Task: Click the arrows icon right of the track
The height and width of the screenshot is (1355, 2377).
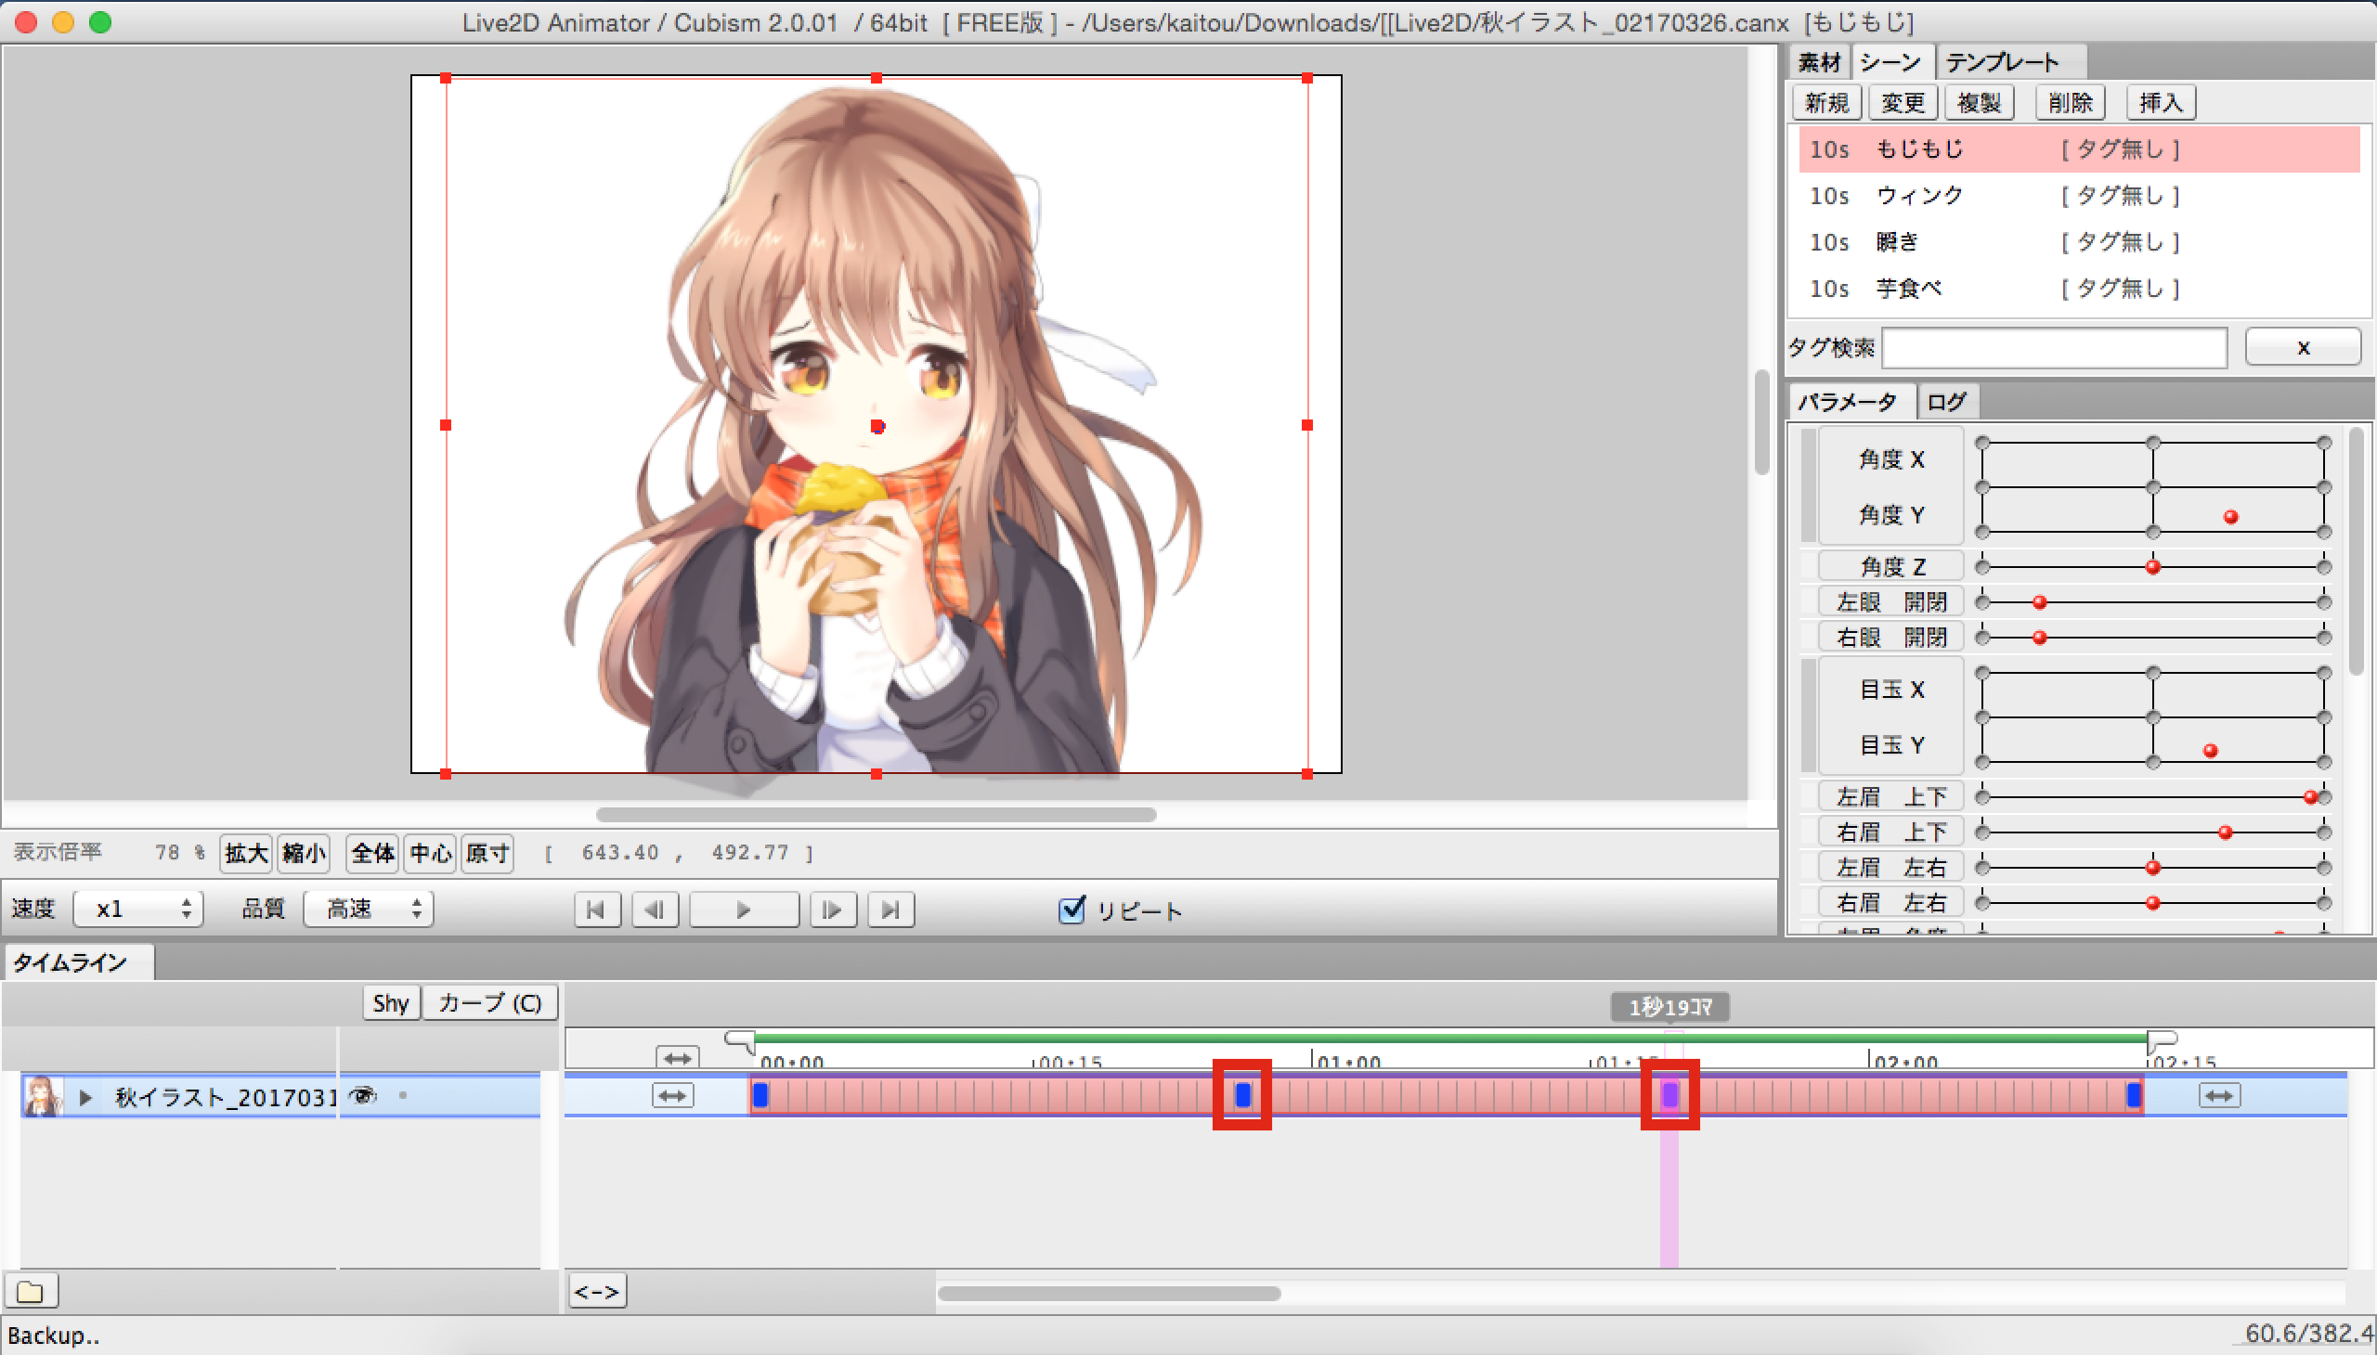Action: [x=2219, y=1095]
